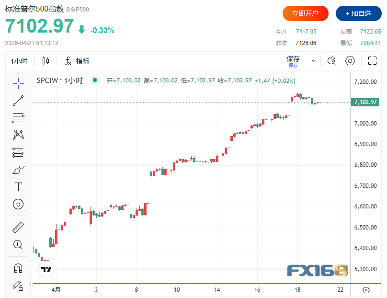Toggle magnet mode for drawings
Screen dimensions: 387x298
(x=18, y=268)
